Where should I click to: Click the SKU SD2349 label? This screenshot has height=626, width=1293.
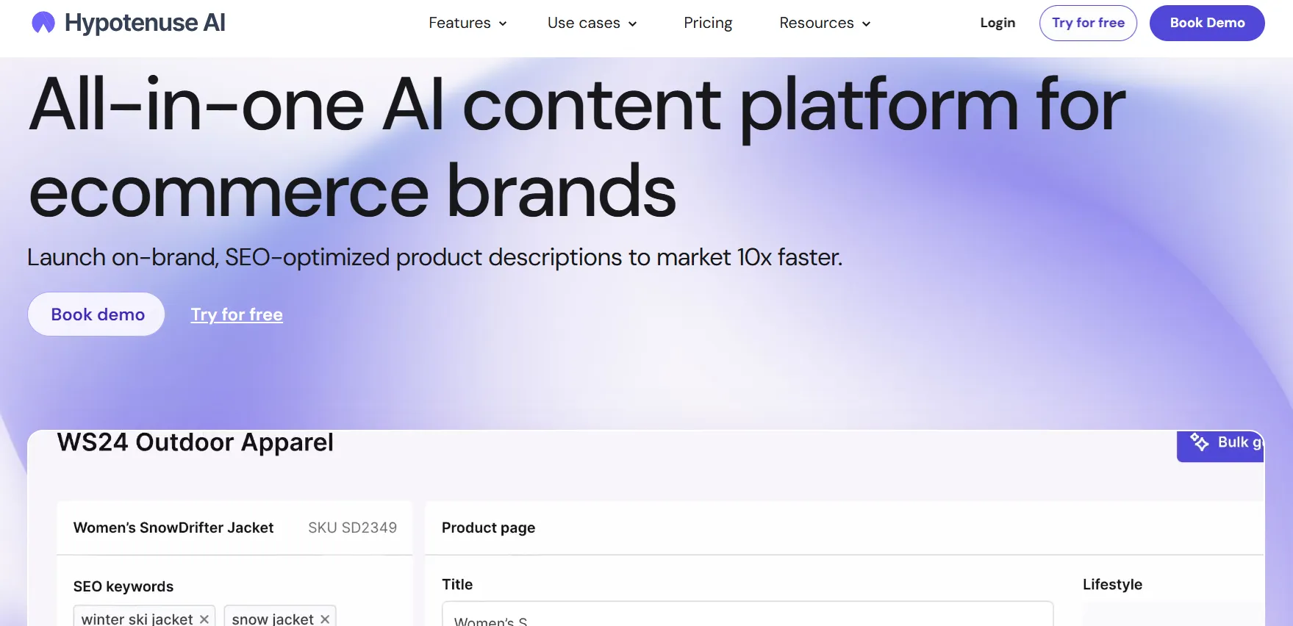352,528
